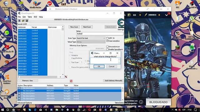
Task: Toggle Pause the game while scanning checkbox
Action: [70, 67]
